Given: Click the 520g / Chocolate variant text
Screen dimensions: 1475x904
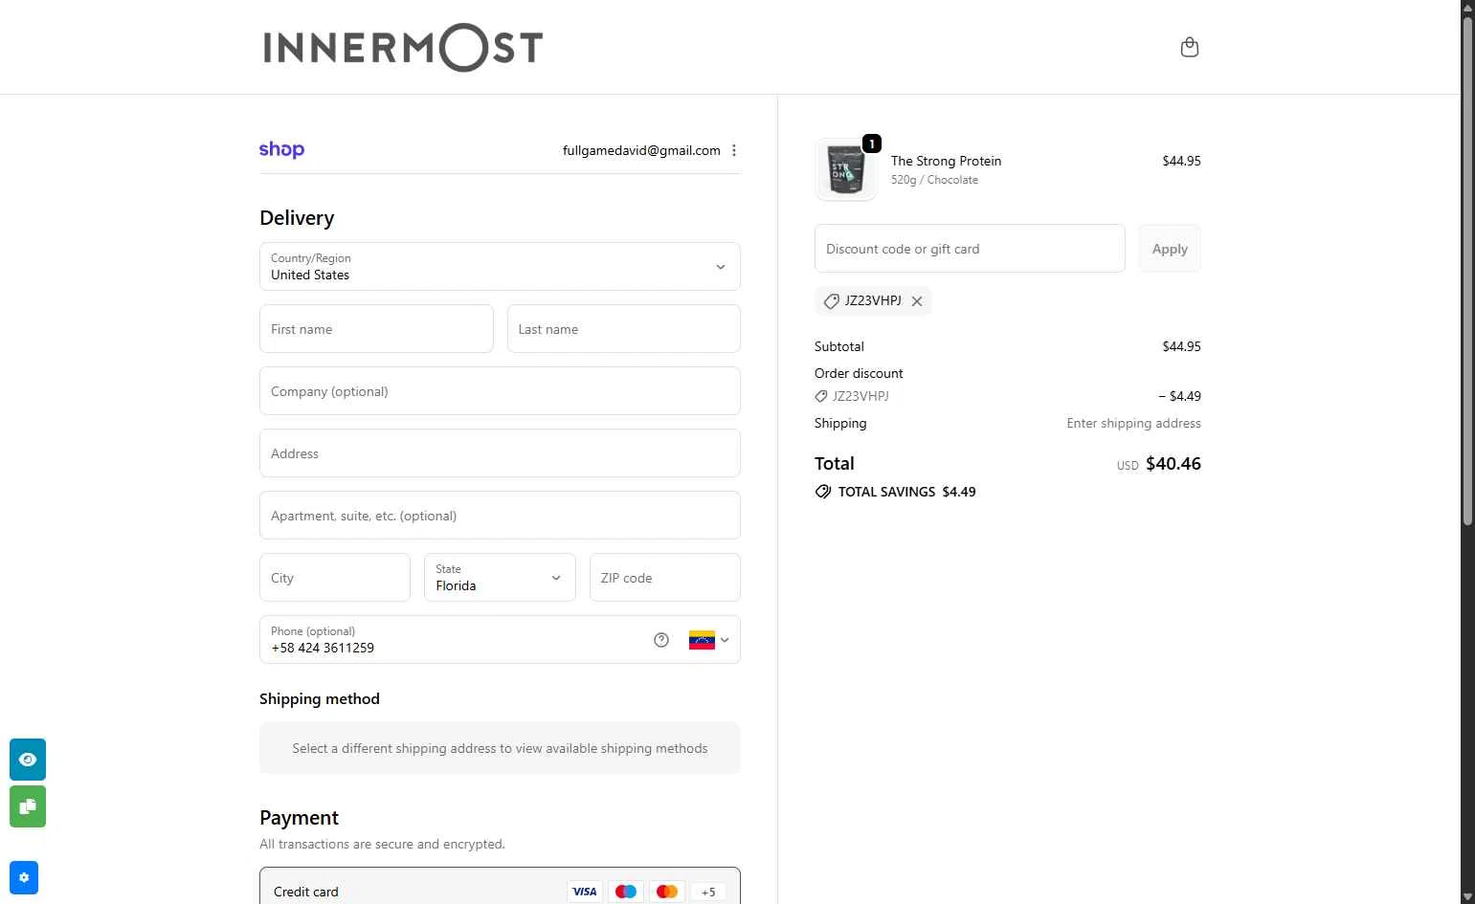Looking at the screenshot, I should click(x=934, y=180).
